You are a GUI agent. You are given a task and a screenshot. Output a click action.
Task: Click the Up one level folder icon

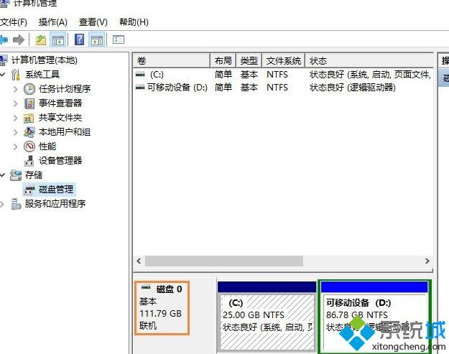click(x=41, y=39)
